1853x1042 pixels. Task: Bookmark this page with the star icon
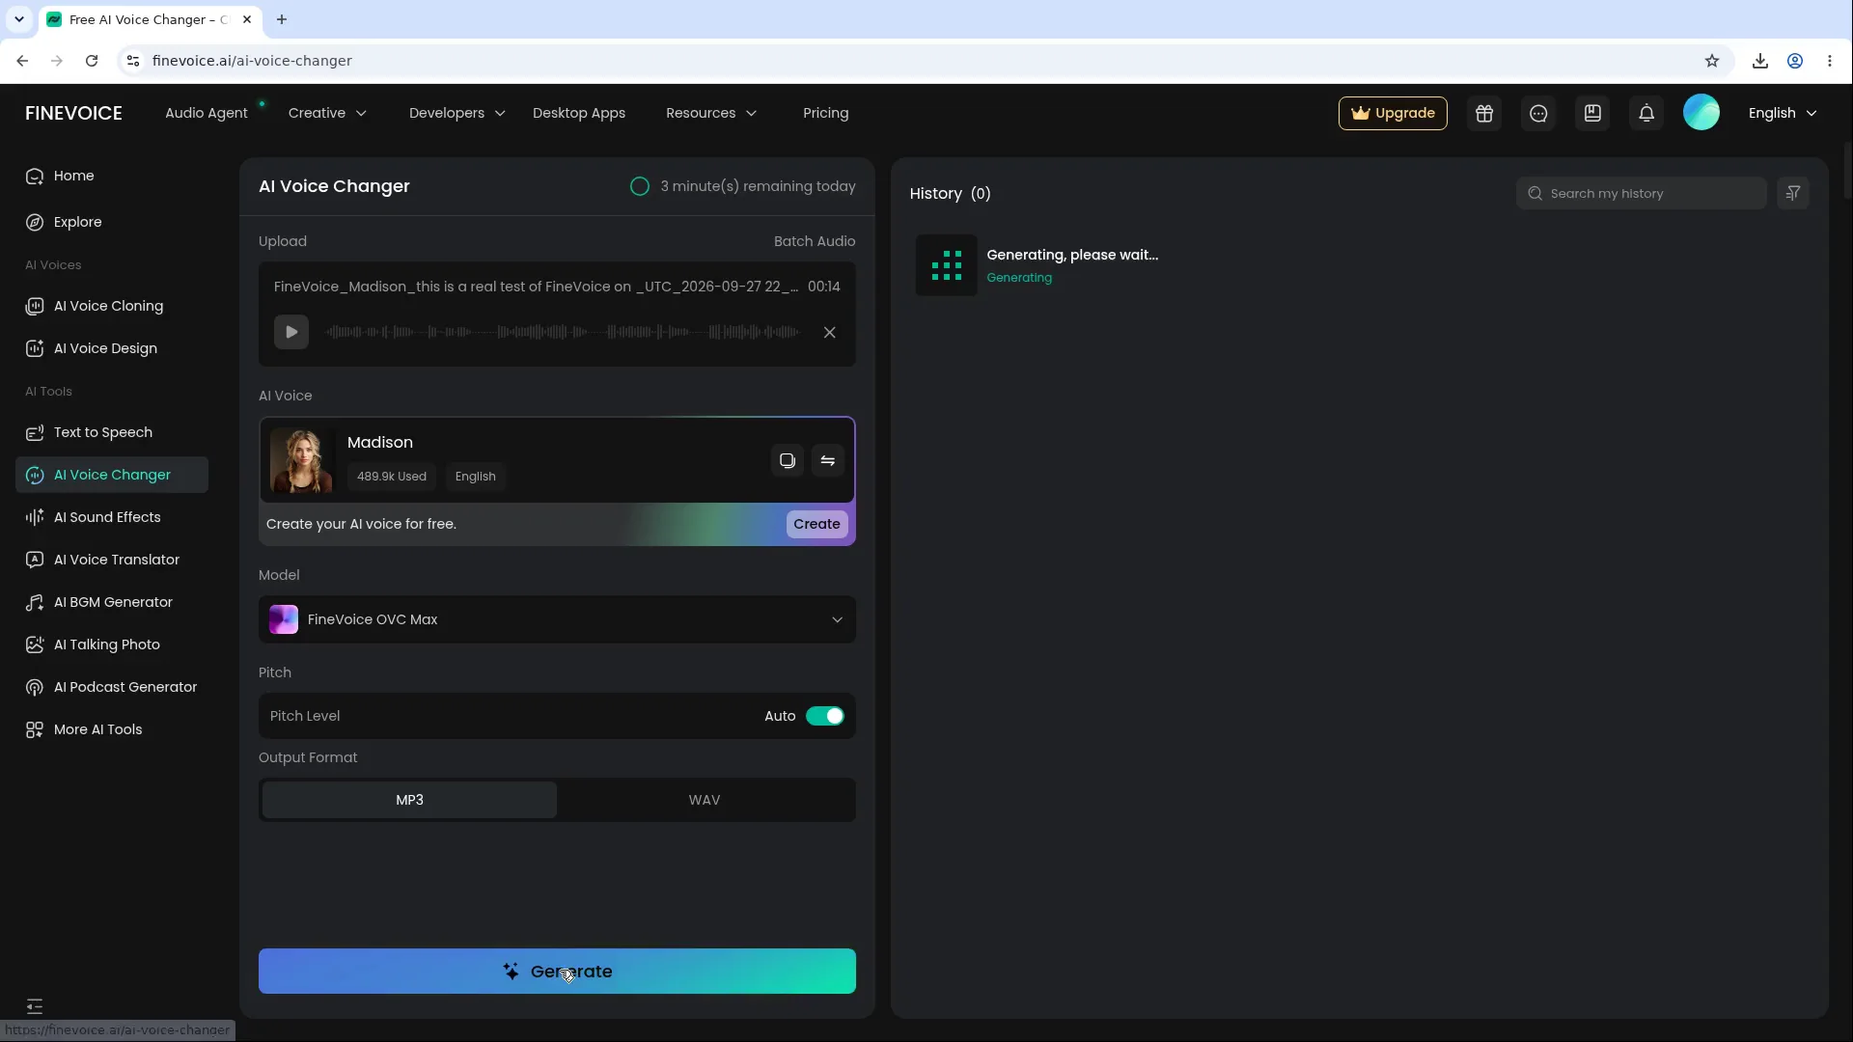pos(1712,61)
